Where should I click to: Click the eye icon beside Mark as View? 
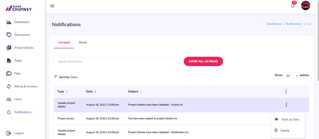click(x=276, y=119)
